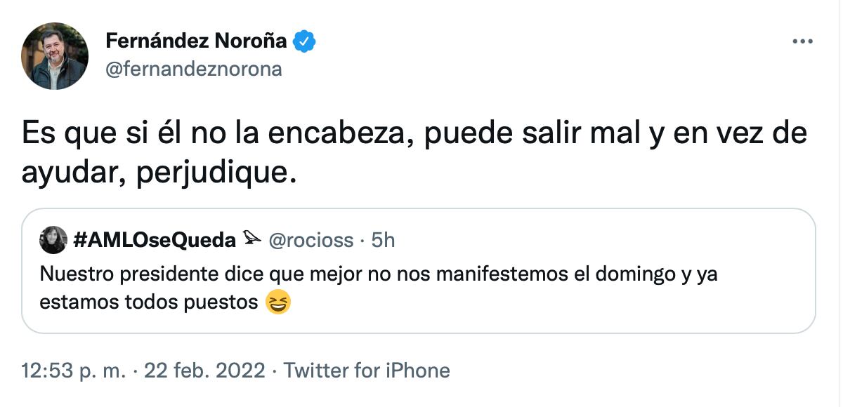Click "estamos todos puestos" in the quoted tweet
The height and width of the screenshot is (407, 843).
pyautogui.click(x=149, y=304)
